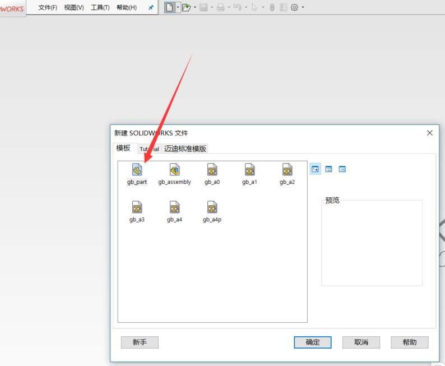This screenshot has width=445, height=366.
Task: Expand the Open file dropdown arrow
Action: [195, 7]
